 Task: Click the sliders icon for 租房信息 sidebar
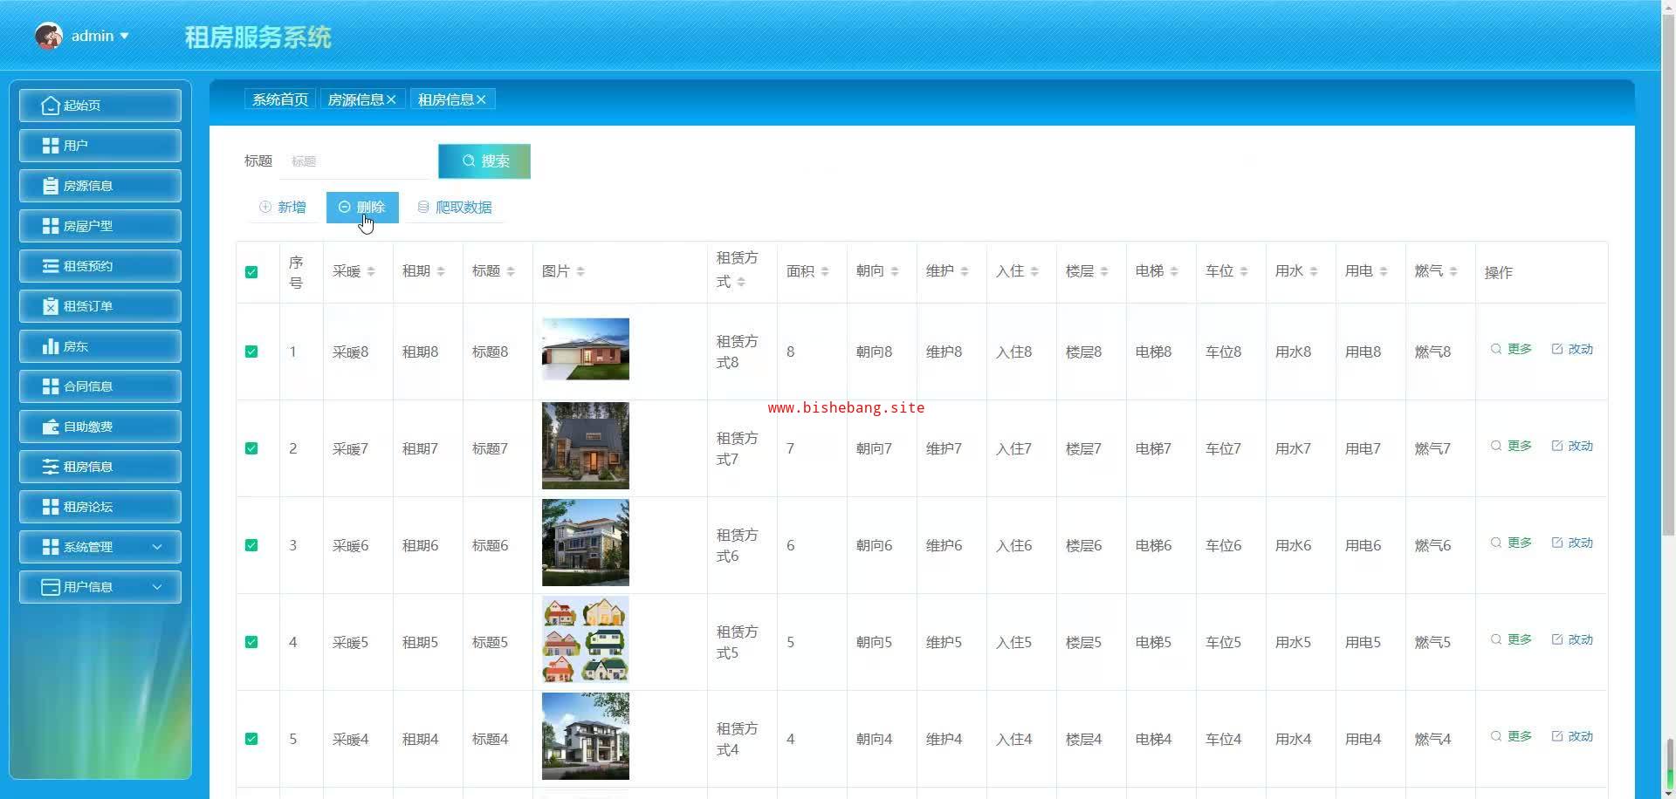[50, 467]
